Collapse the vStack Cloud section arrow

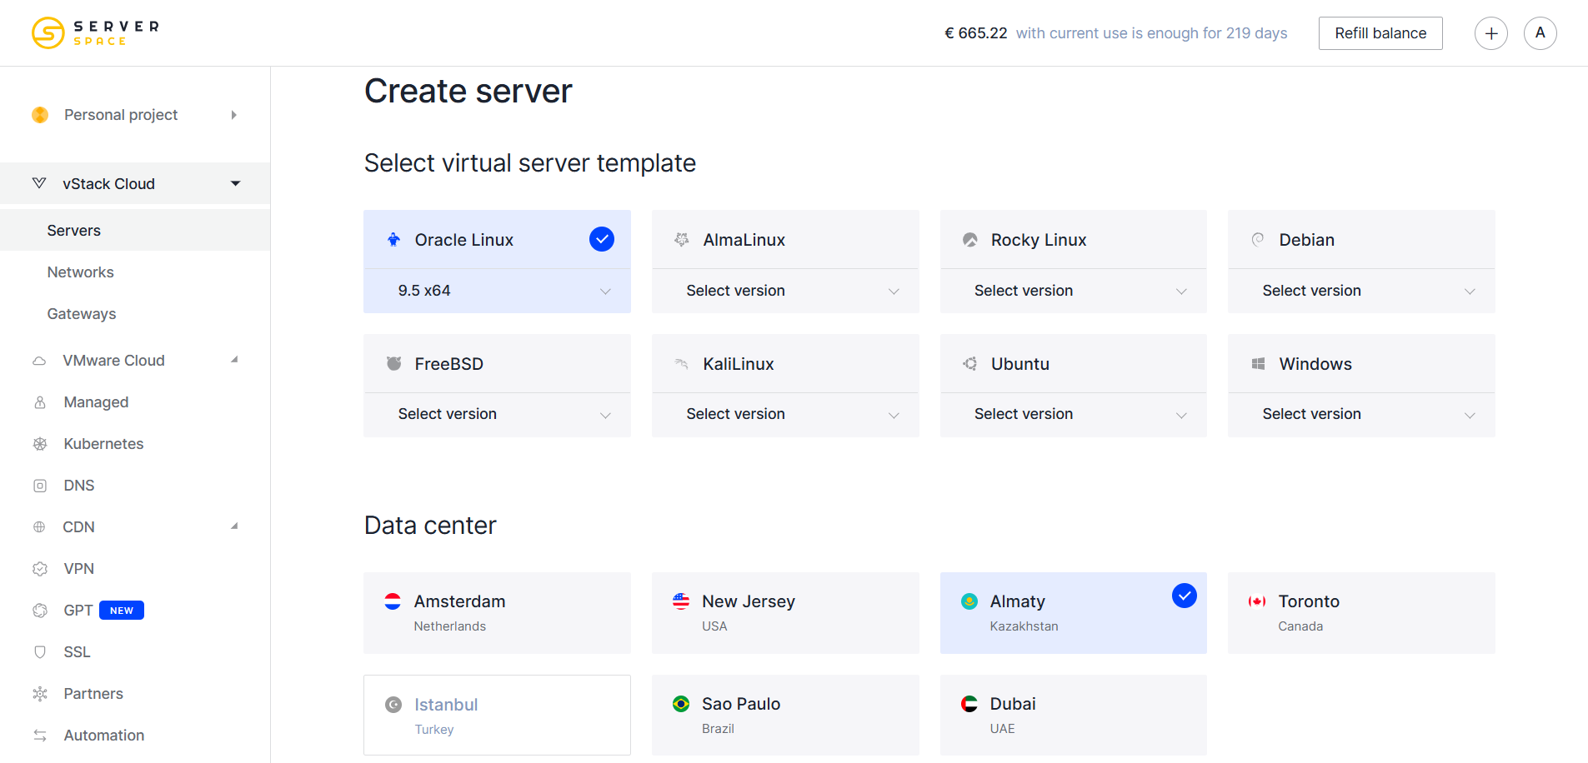click(236, 183)
